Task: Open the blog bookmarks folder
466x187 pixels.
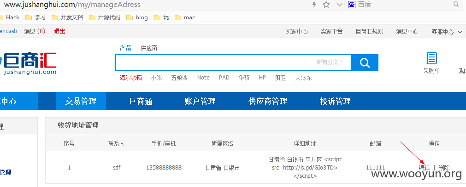Action: (137, 17)
